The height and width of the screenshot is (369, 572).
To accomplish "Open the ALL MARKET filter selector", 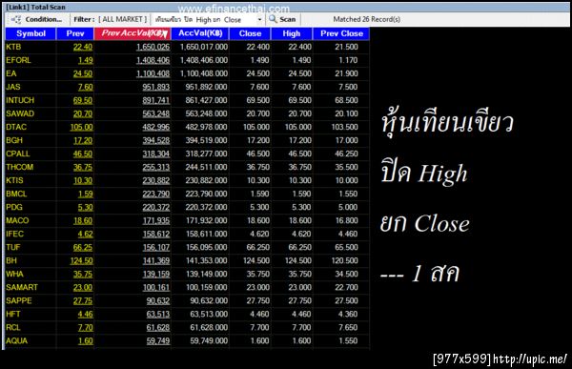I will click(123, 19).
